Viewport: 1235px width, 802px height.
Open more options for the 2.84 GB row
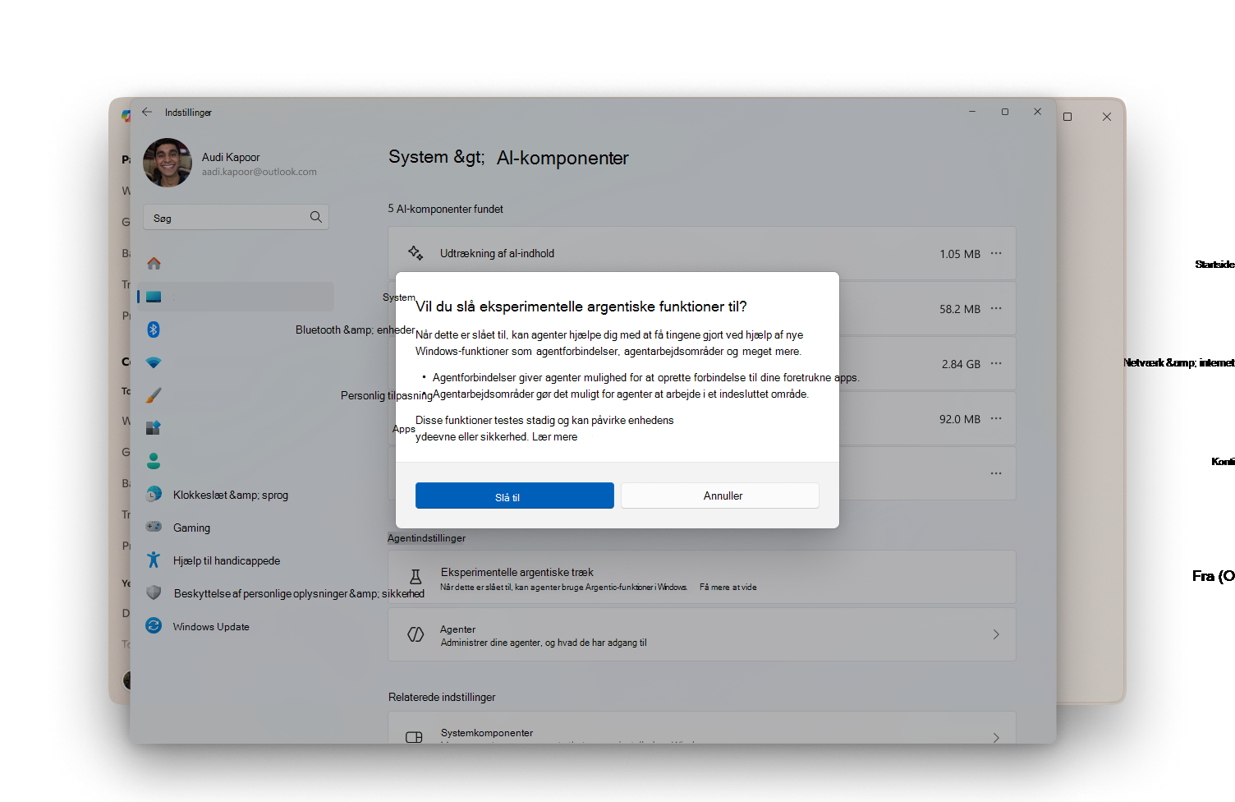996,363
